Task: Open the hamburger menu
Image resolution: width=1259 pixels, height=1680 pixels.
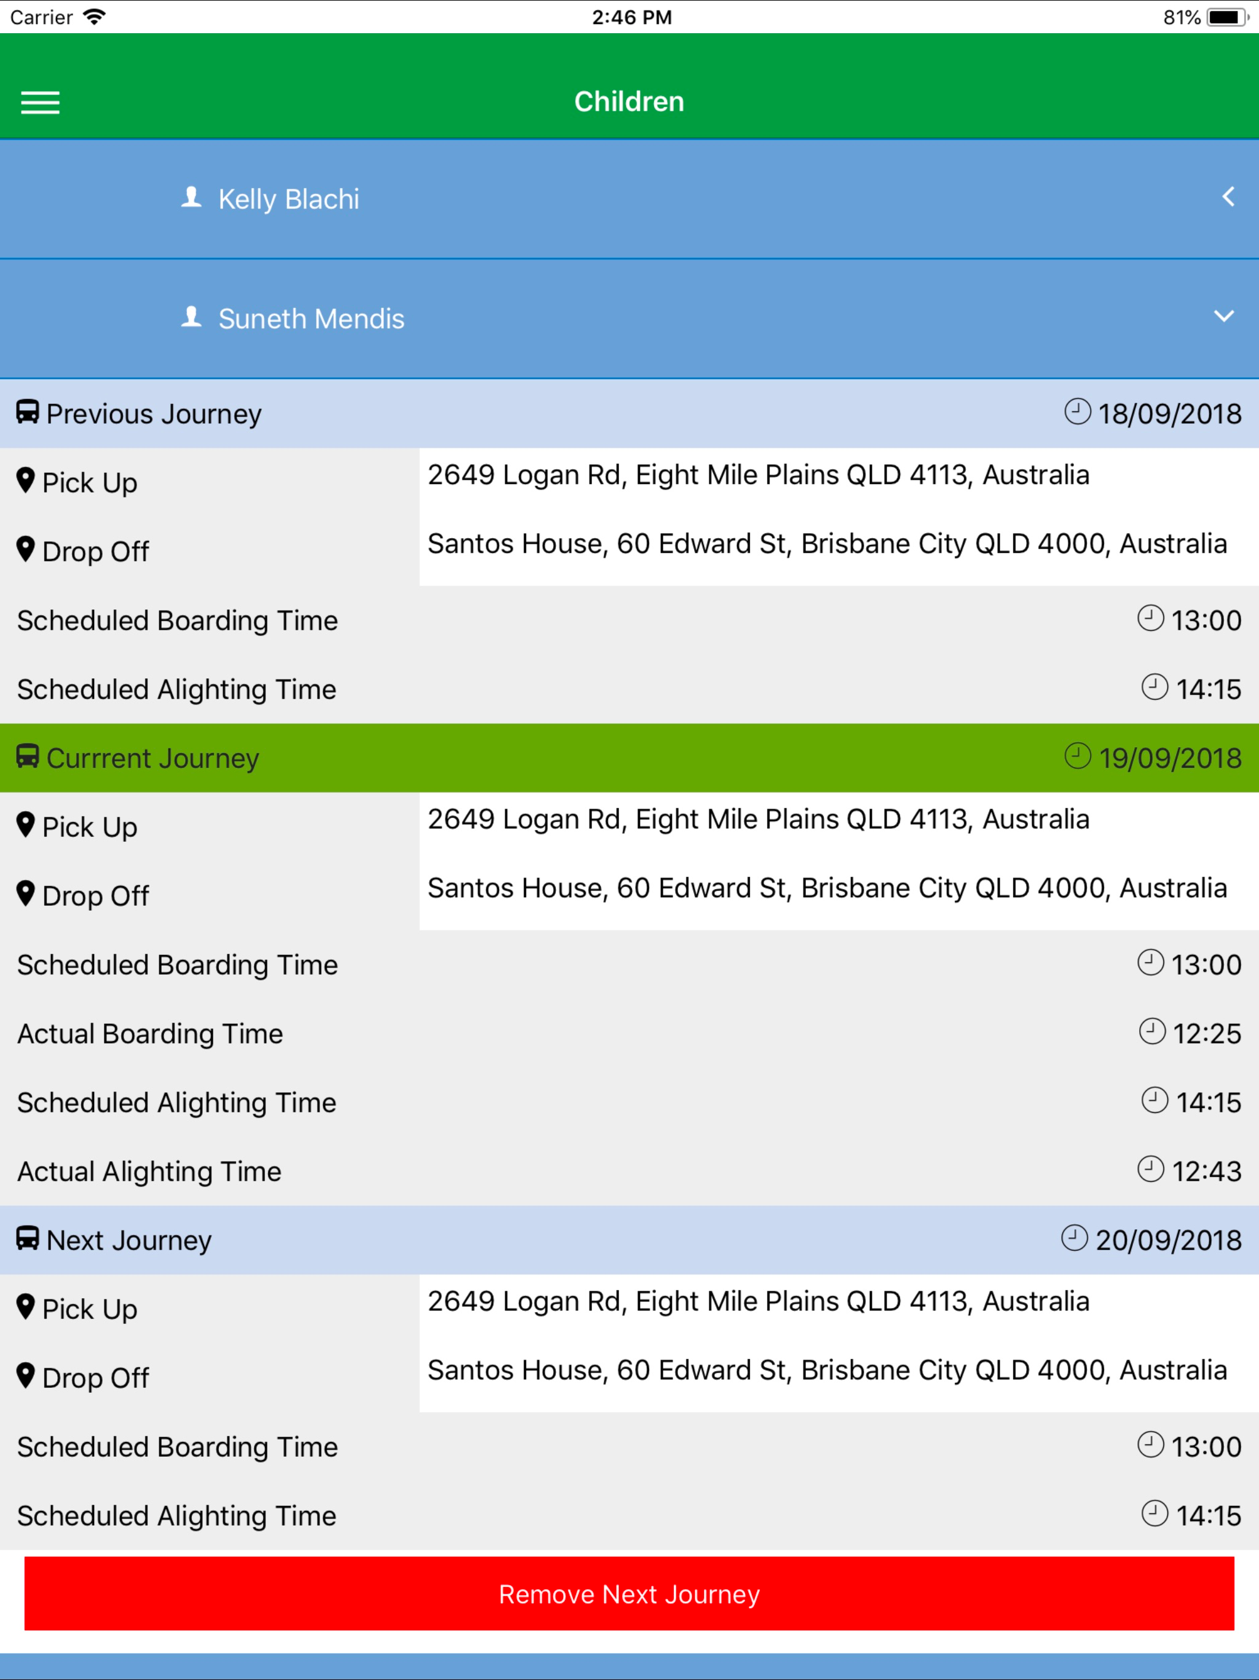Action: tap(40, 103)
